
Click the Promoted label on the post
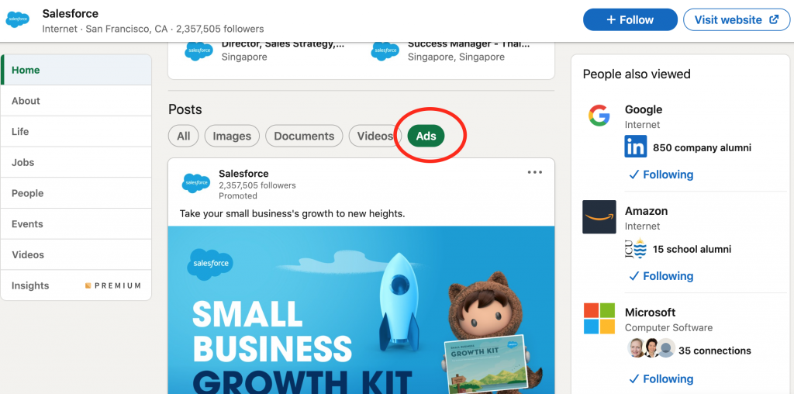238,196
